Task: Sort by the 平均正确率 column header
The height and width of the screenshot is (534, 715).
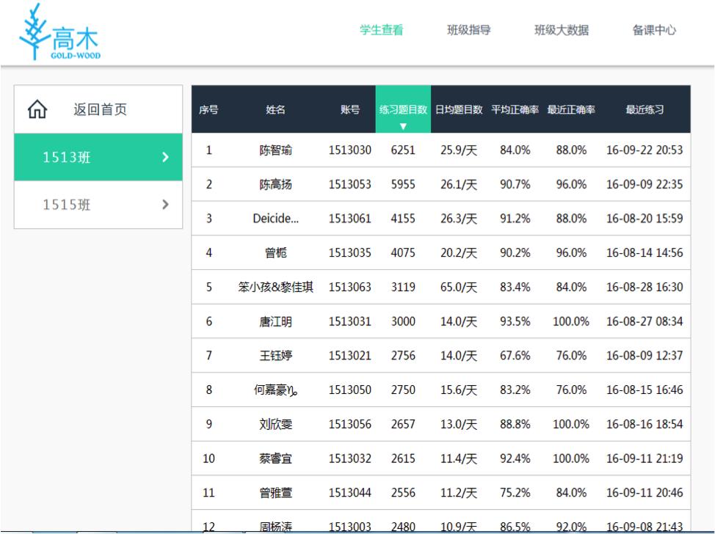Action: (x=515, y=110)
